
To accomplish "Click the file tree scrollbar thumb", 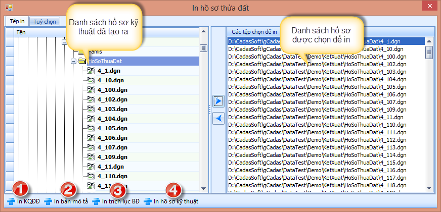I will click(x=203, y=48).
